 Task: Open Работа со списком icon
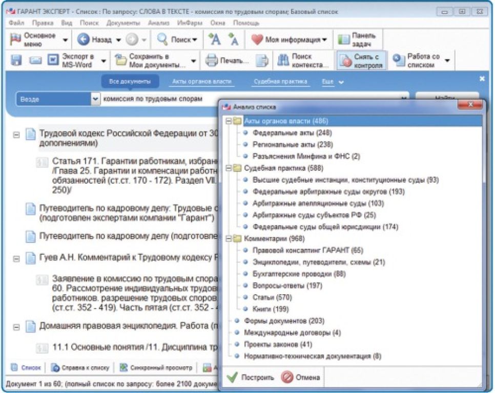pos(398,60)
